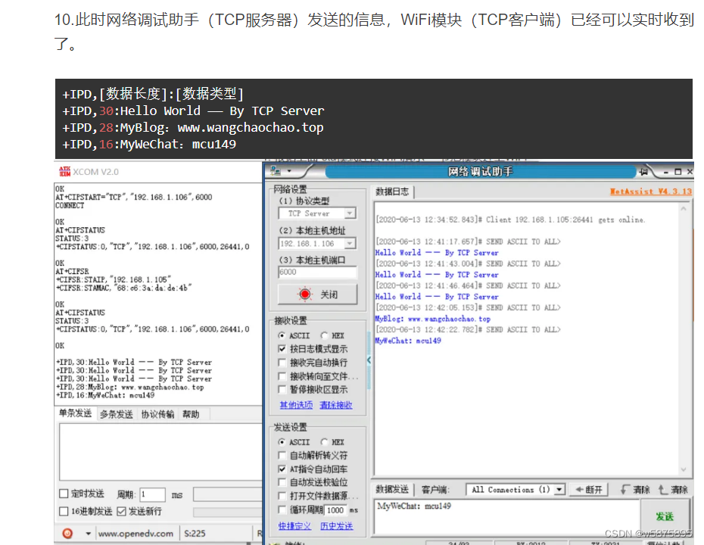Open the 协议传输 tab in XCOM
The image size is (704, 545).
tap(157, 414)
